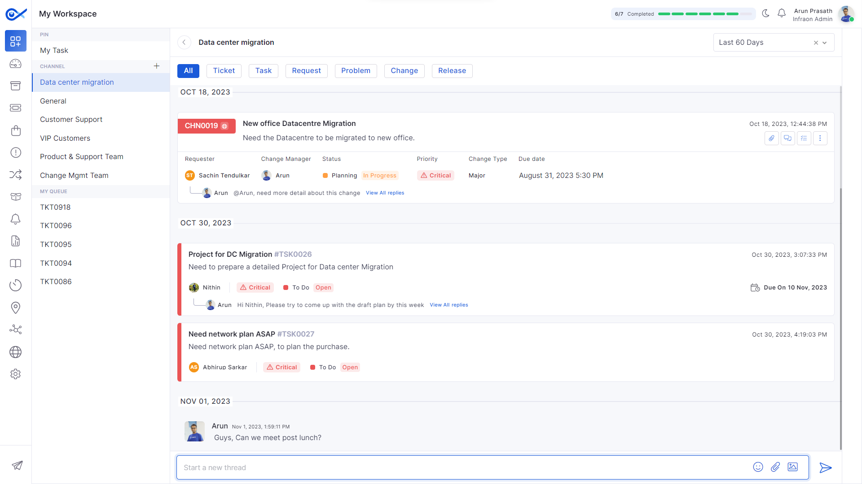Open the three-dot menu on the change card
The image size is (862, 484).
pyautogui.click(x=820, y=138)
